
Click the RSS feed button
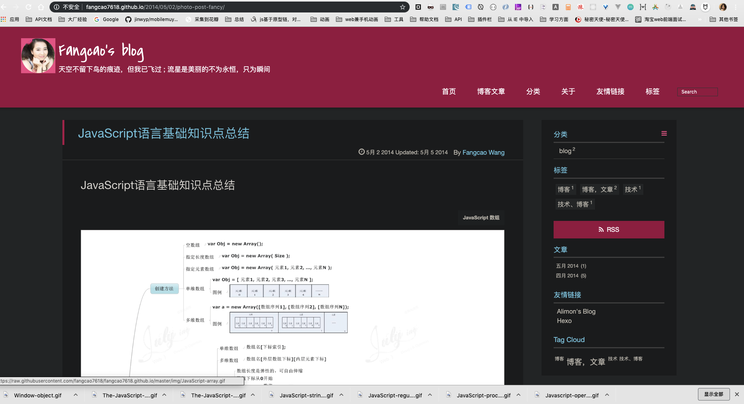tap(609, 229)
